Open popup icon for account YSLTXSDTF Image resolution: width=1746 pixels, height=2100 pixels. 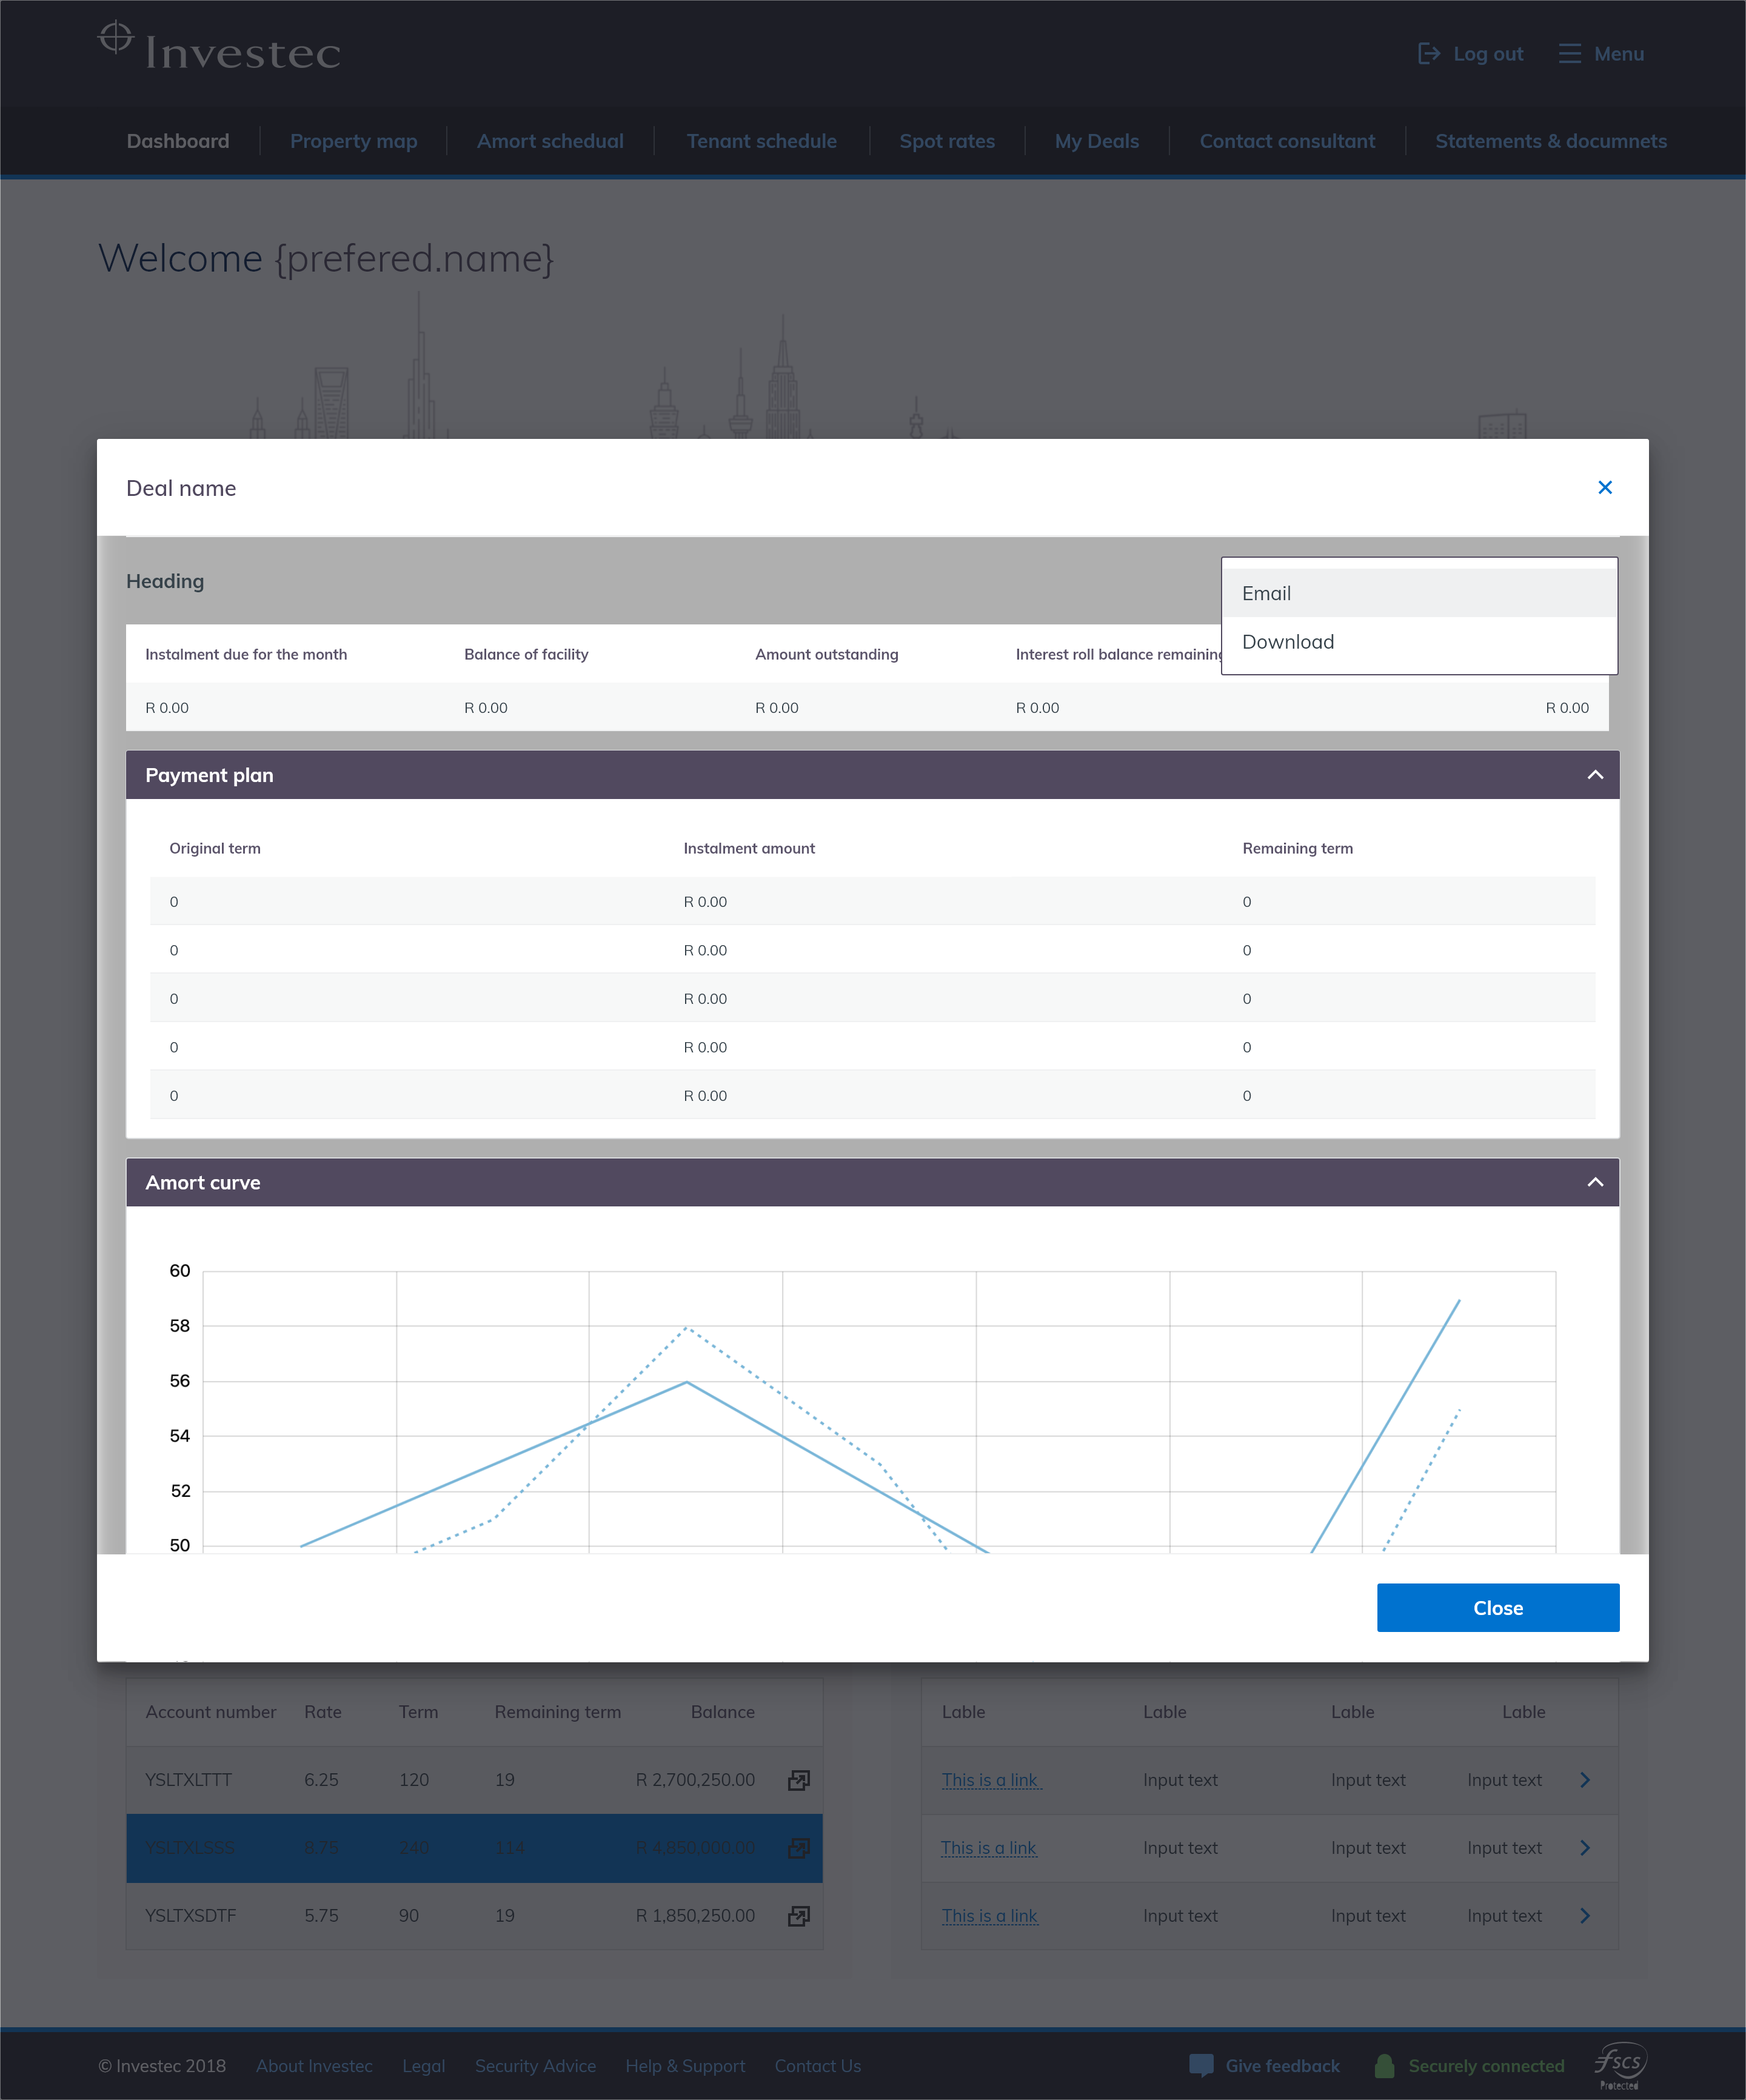[x=798, y=1916]
